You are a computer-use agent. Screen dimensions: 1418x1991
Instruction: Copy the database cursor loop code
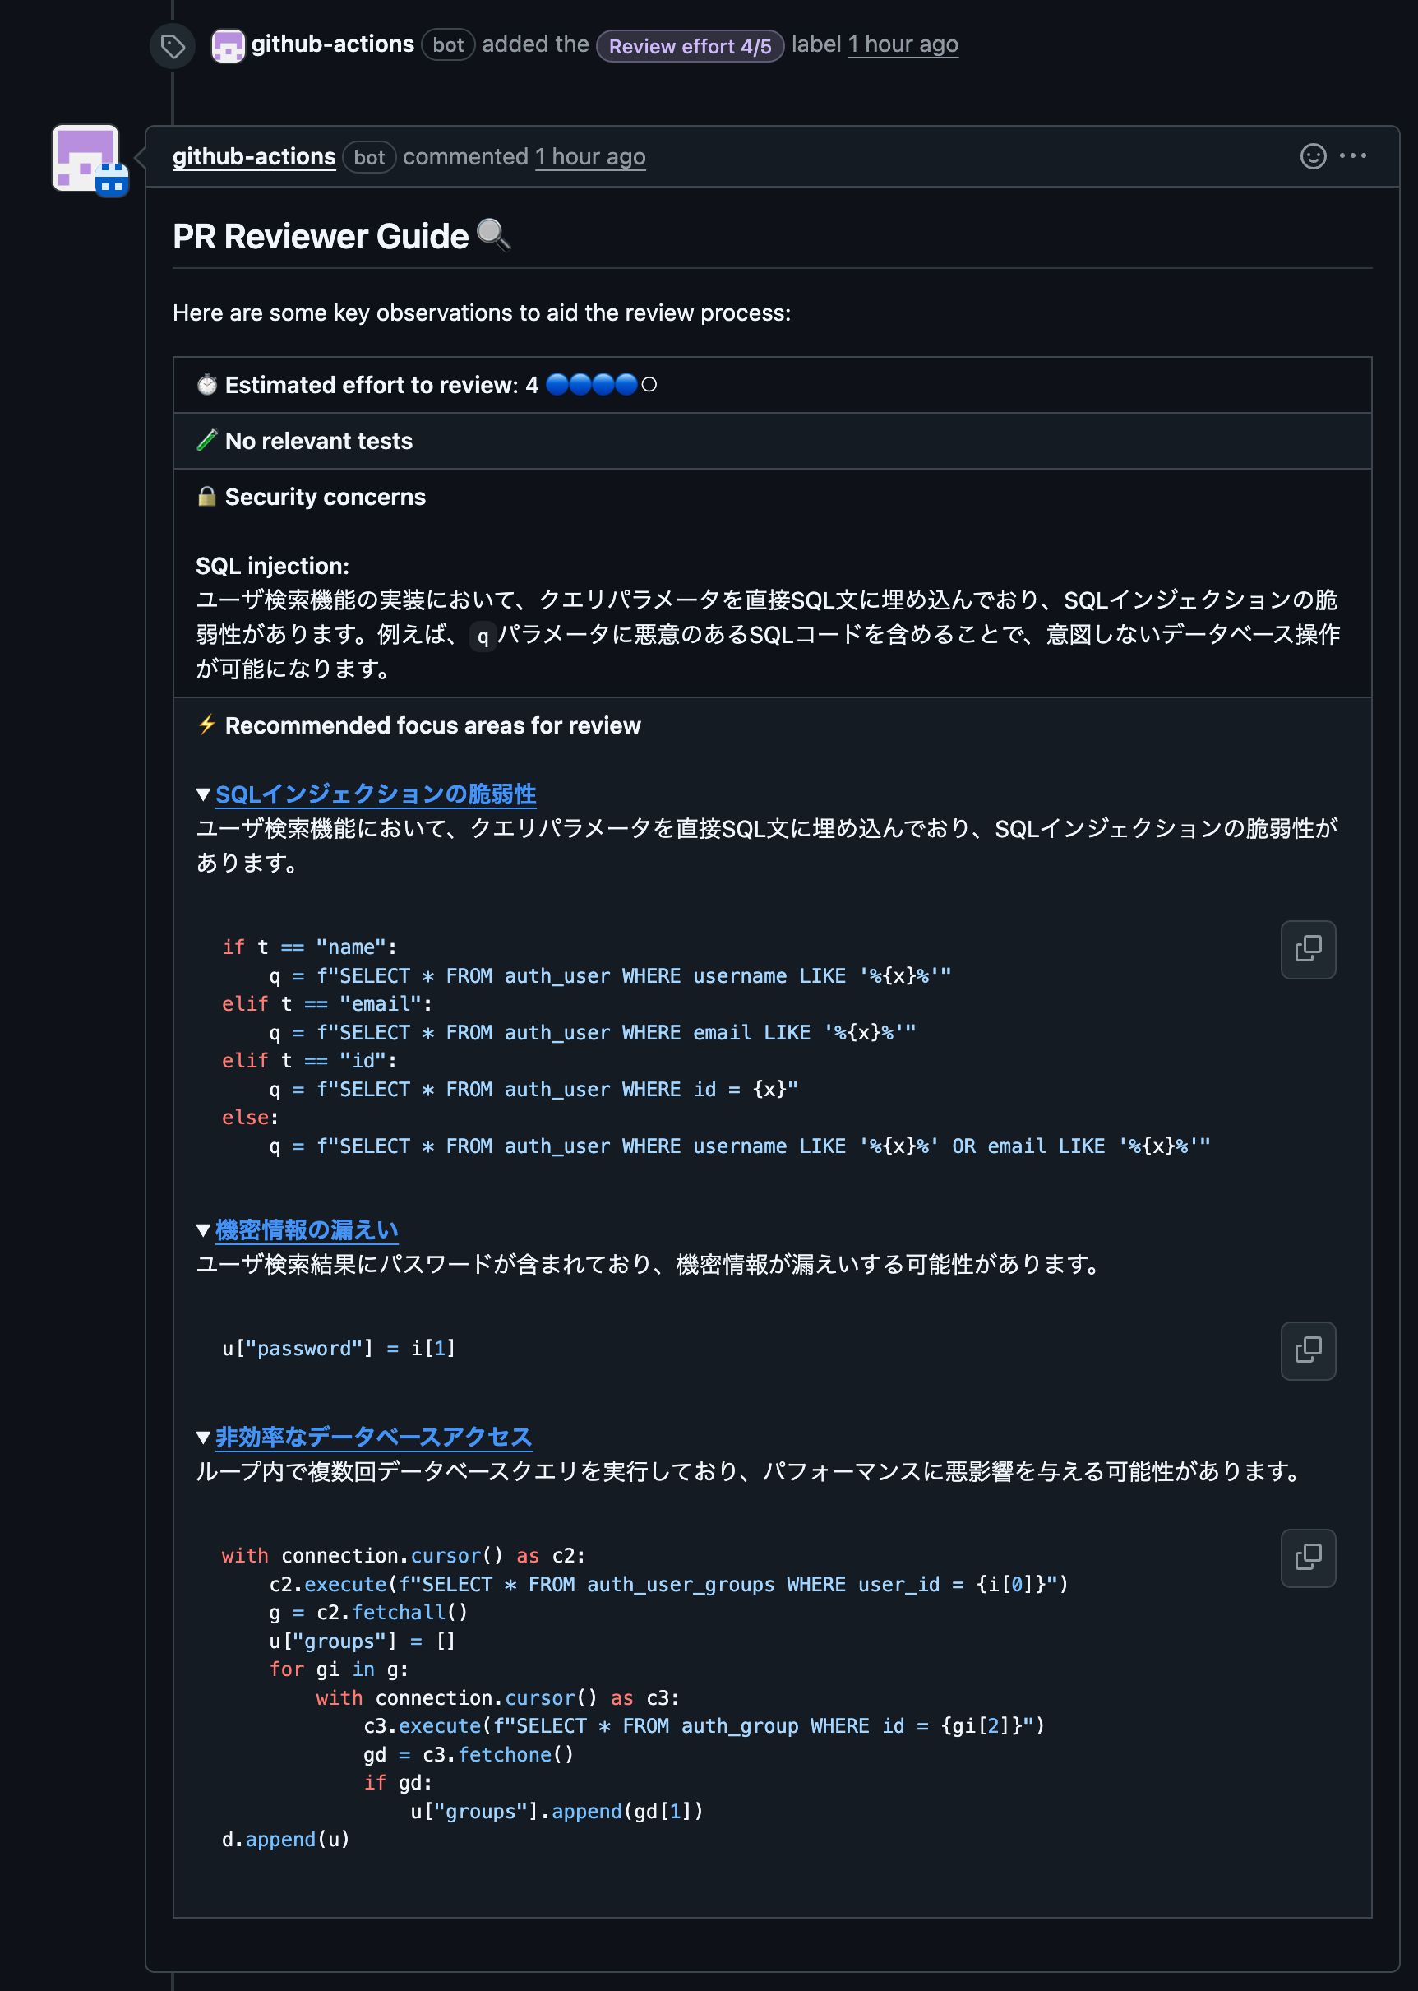tap(1307, 1557)
